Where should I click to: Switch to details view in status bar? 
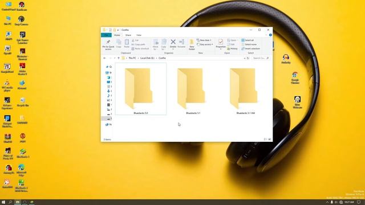click(x=265, y=140)
